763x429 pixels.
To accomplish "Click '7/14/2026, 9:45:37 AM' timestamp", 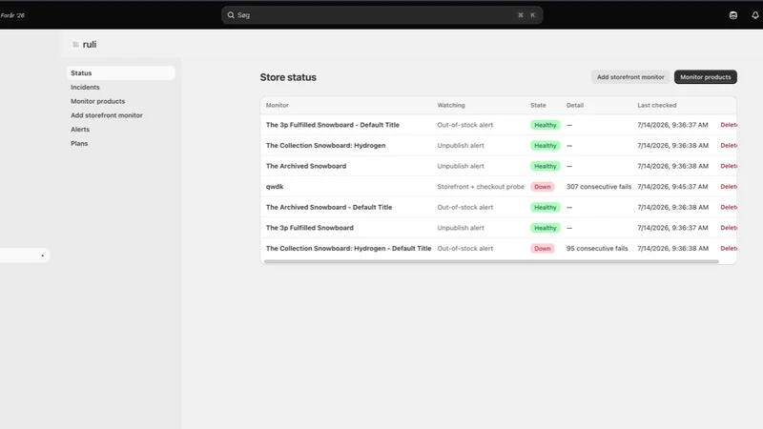I will point(672,187).
